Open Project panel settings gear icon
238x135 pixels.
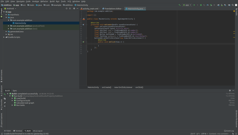[x=74, y=8]
